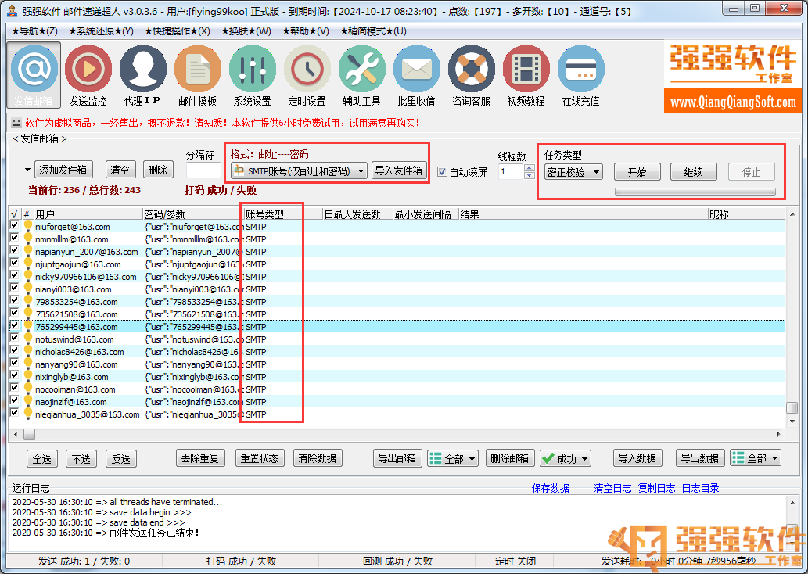Image resolution: width=808 pixels, height=574 pixels.
Task: Open the ★系统还原★(Y) menu
Action: pyautogui.click(x=101, y=31)
